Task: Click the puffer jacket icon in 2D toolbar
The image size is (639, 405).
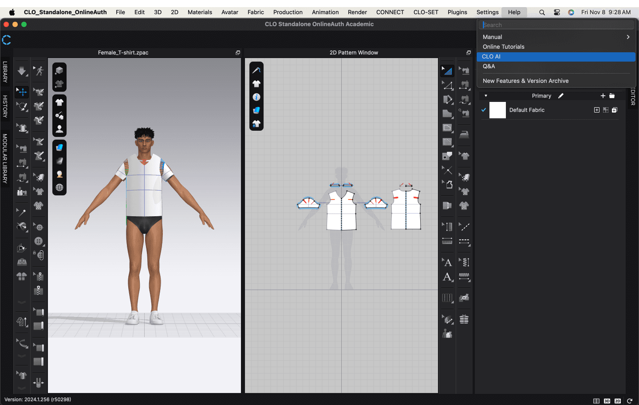Action: [x=464, y=319]
